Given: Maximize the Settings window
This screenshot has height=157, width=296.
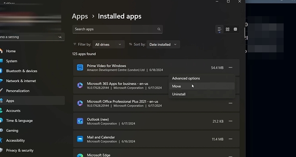Looking at the screenshot, I should click(x=228, y=2).
